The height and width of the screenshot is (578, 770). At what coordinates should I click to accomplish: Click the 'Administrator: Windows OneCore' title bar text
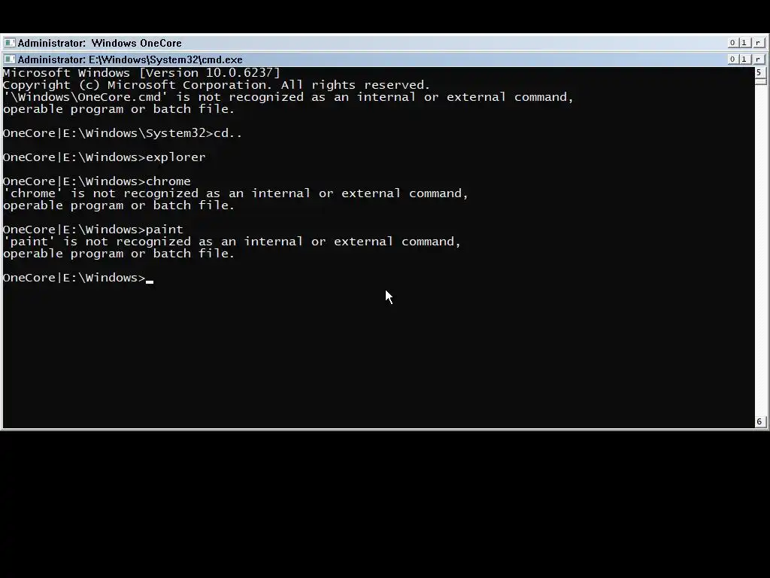(100, 43)
